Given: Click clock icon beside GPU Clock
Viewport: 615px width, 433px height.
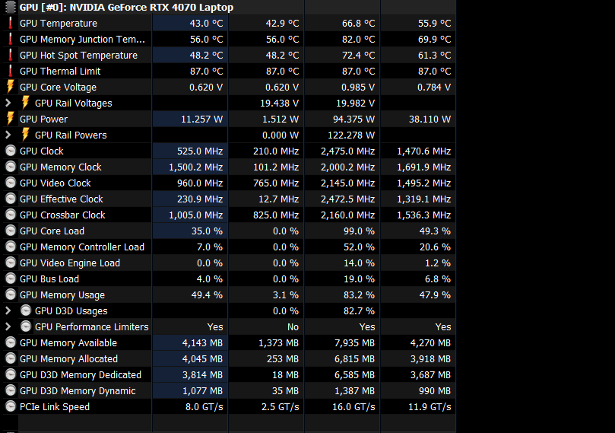Looking at the screenshot, I should pos(11,151).
